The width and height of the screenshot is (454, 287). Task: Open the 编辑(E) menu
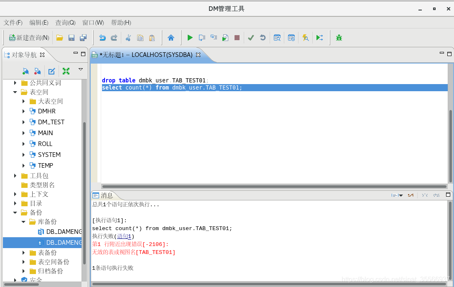[x=39, y=23]
